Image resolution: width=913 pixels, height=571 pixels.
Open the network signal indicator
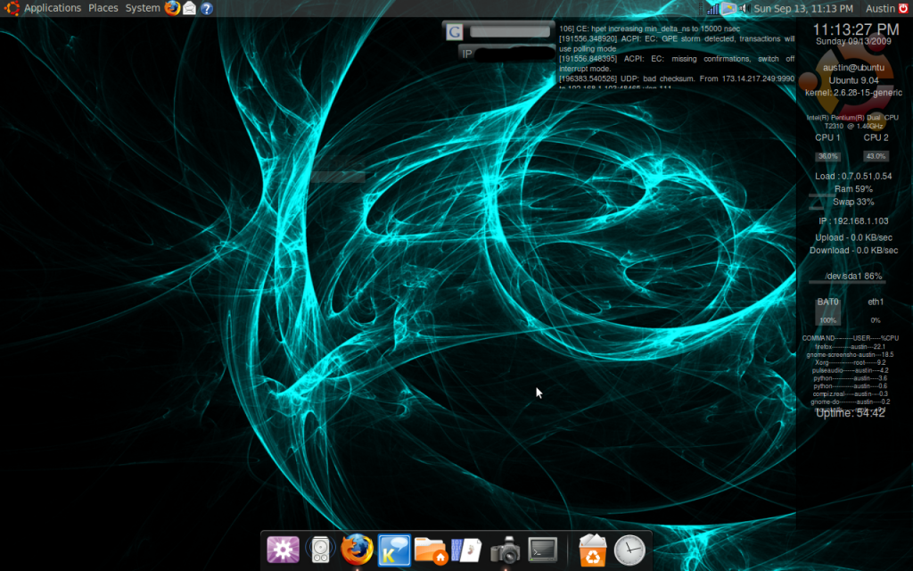click(712, 8)
